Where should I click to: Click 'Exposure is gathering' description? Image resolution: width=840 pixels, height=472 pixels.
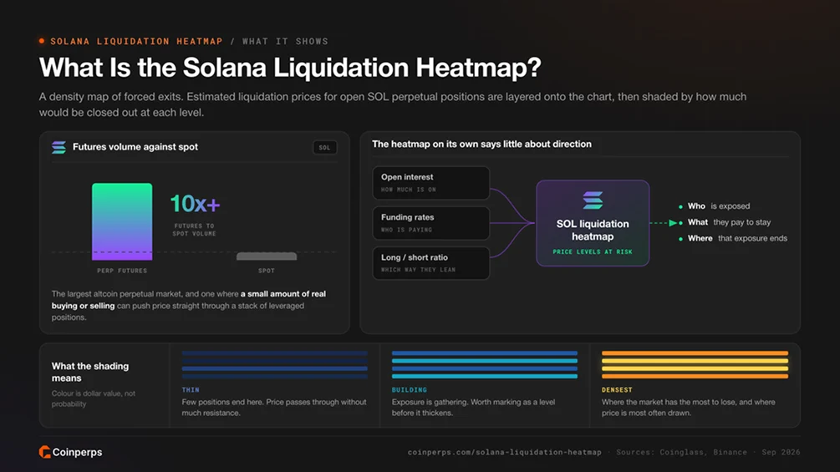point(474,407)
